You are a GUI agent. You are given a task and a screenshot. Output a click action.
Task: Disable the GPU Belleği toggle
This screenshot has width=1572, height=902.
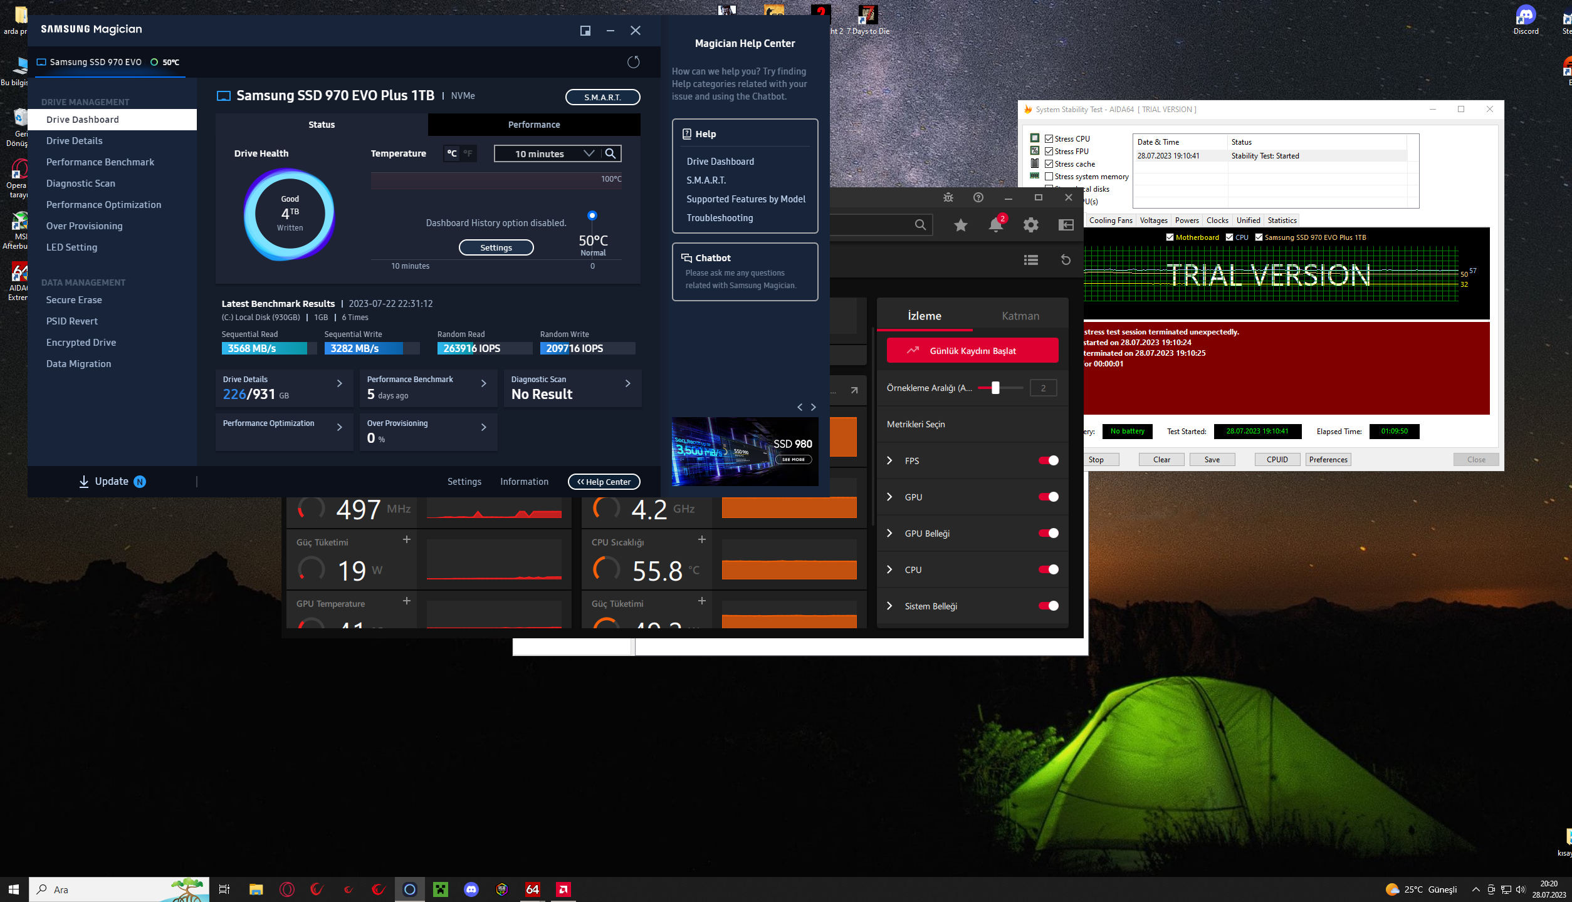click(1048, 533)
